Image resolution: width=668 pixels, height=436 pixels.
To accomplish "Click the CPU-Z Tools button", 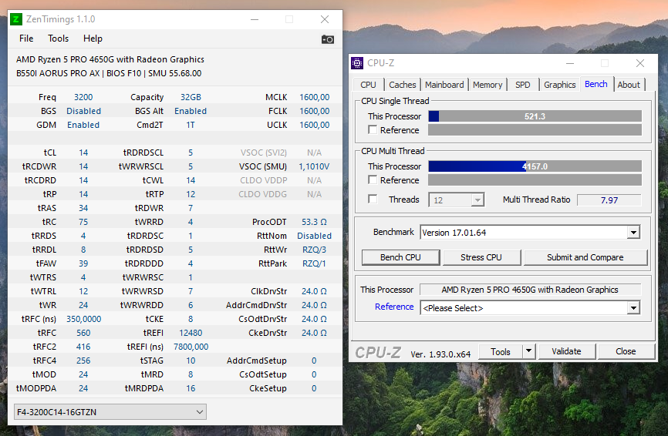I will point(501,351).
